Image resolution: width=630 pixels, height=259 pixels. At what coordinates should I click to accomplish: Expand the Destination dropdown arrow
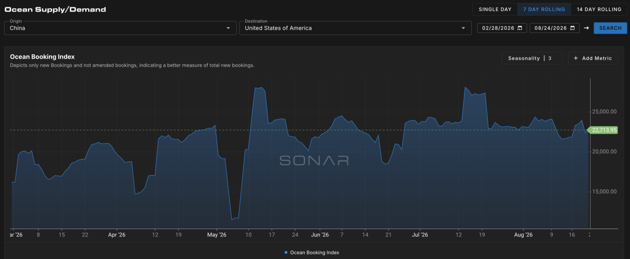pyautogui.click(x=463, y=28)
